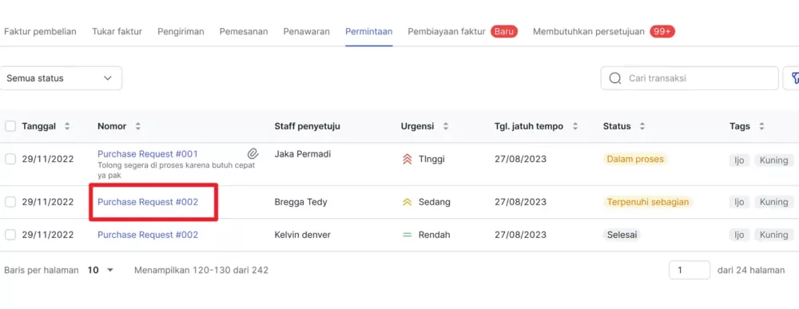Click the attachment paperclip icon
This screenshot has width=799, height=309.
pyautogui.click(x=252, y=154)
